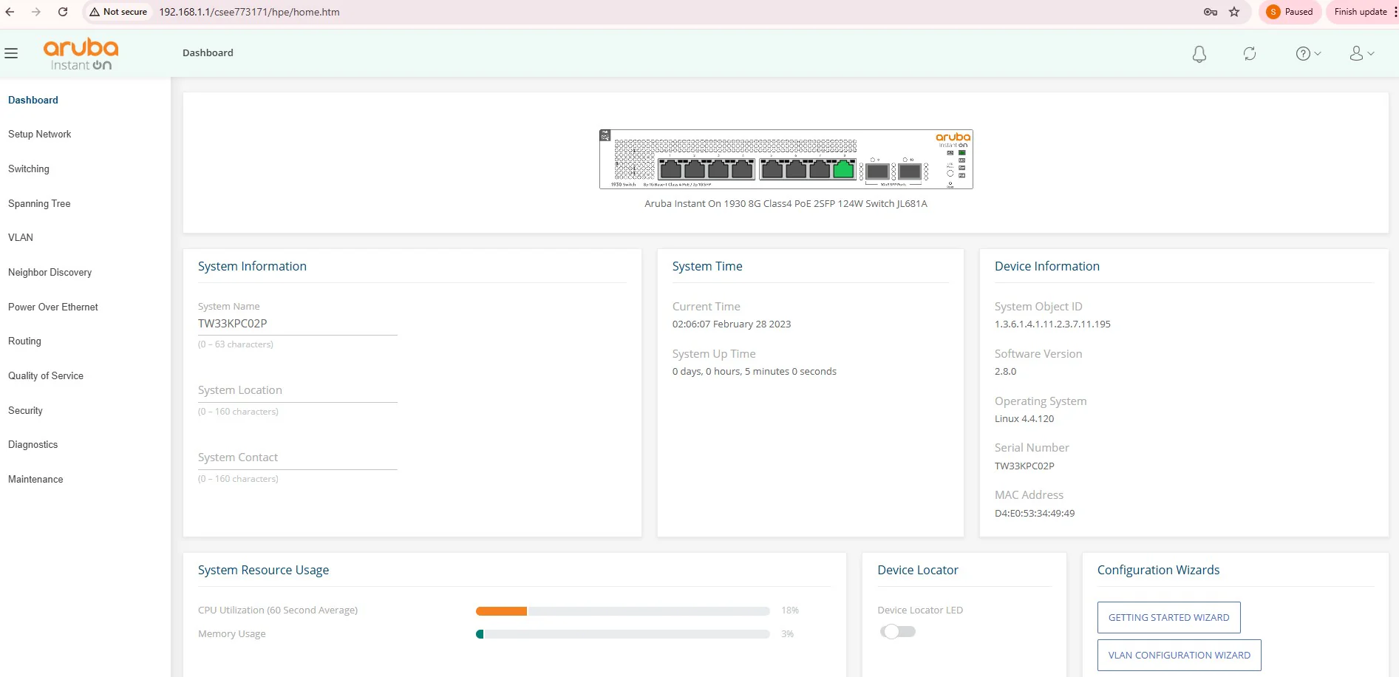
Task: Click the 3% memory usage value
Action: pos(787,634)
